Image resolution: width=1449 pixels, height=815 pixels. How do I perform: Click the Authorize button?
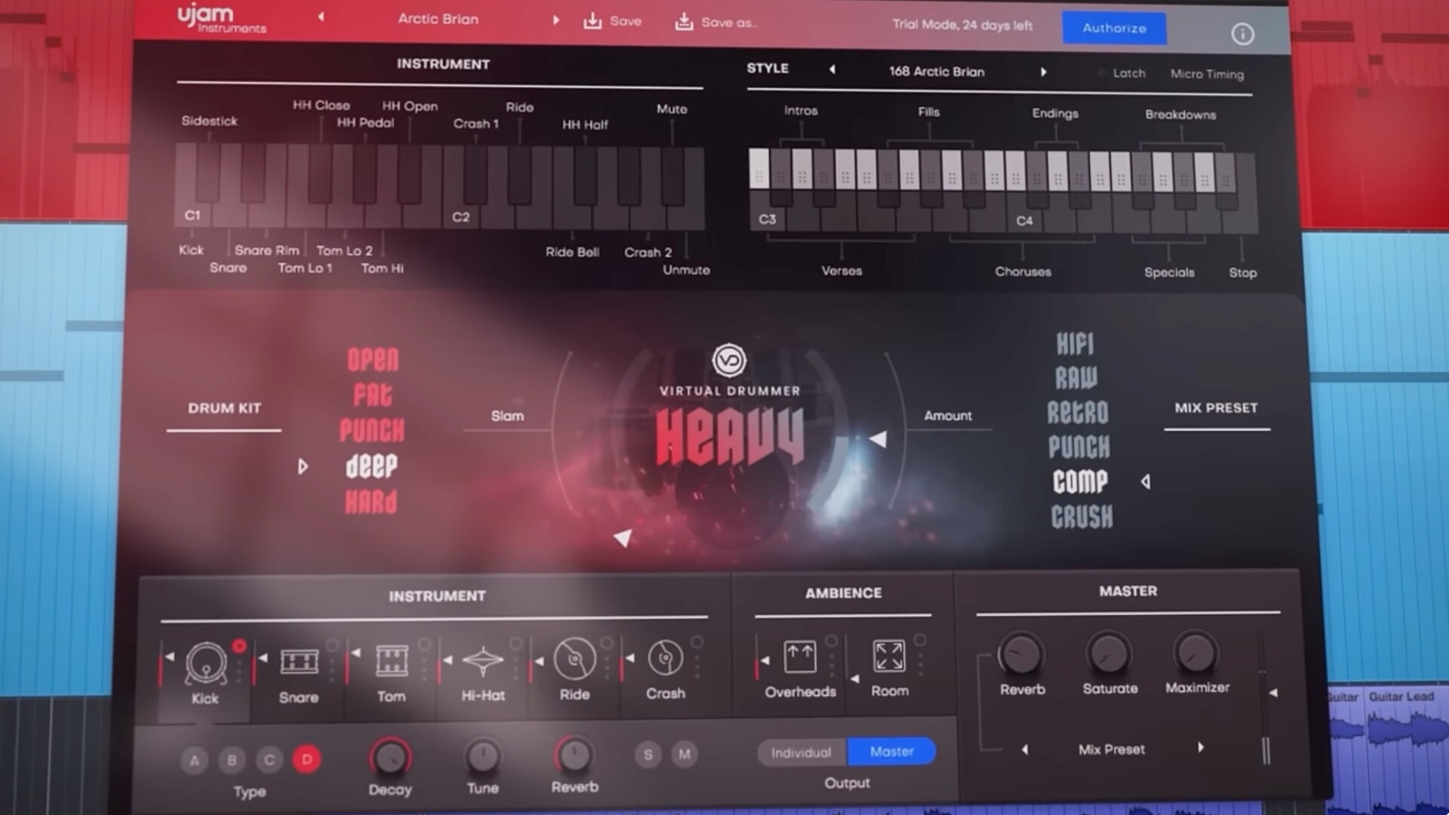pyautogui.click(x=1114, y=28)
